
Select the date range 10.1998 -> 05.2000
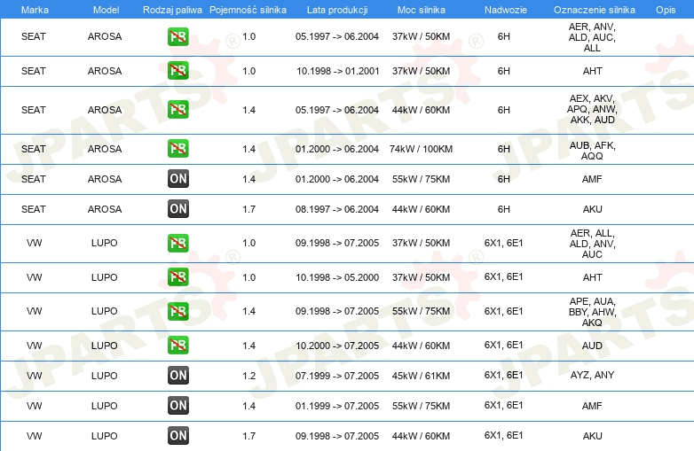click(x=337, y=277)
